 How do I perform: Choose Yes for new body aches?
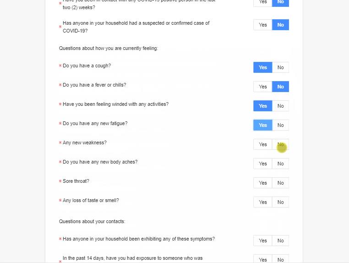(262, 164)
